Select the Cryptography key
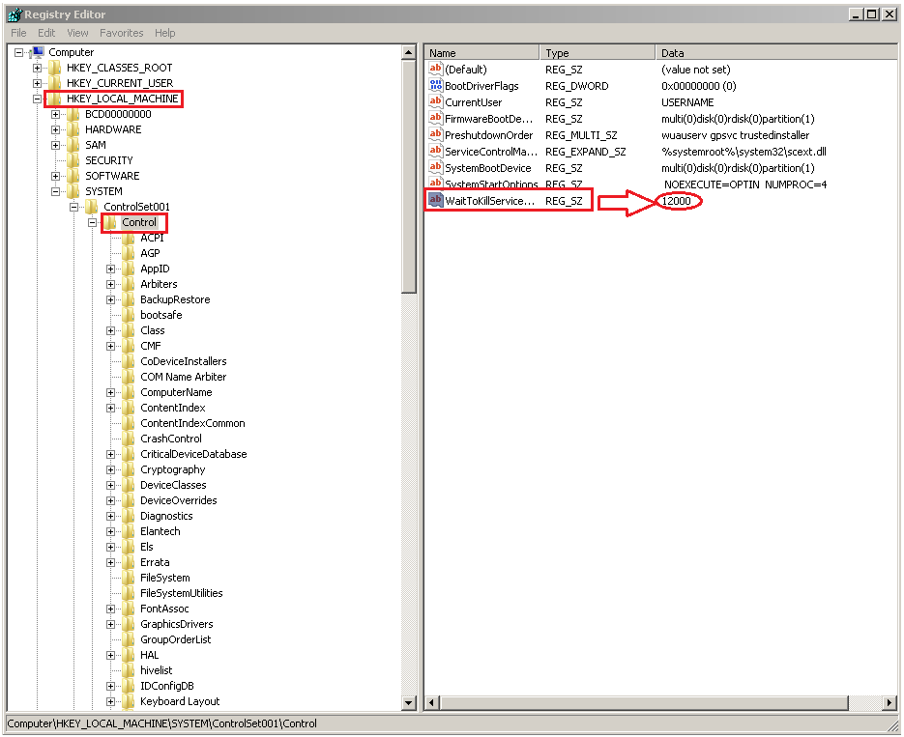The width and height of the screenshot is (904, 737). click(173, 469)
